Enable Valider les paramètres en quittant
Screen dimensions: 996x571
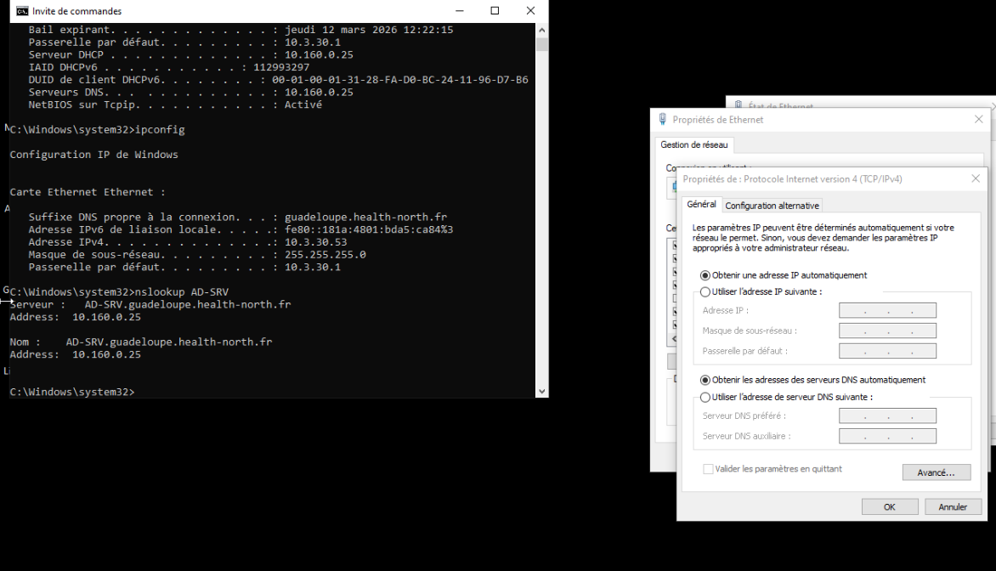click(708, 468)
